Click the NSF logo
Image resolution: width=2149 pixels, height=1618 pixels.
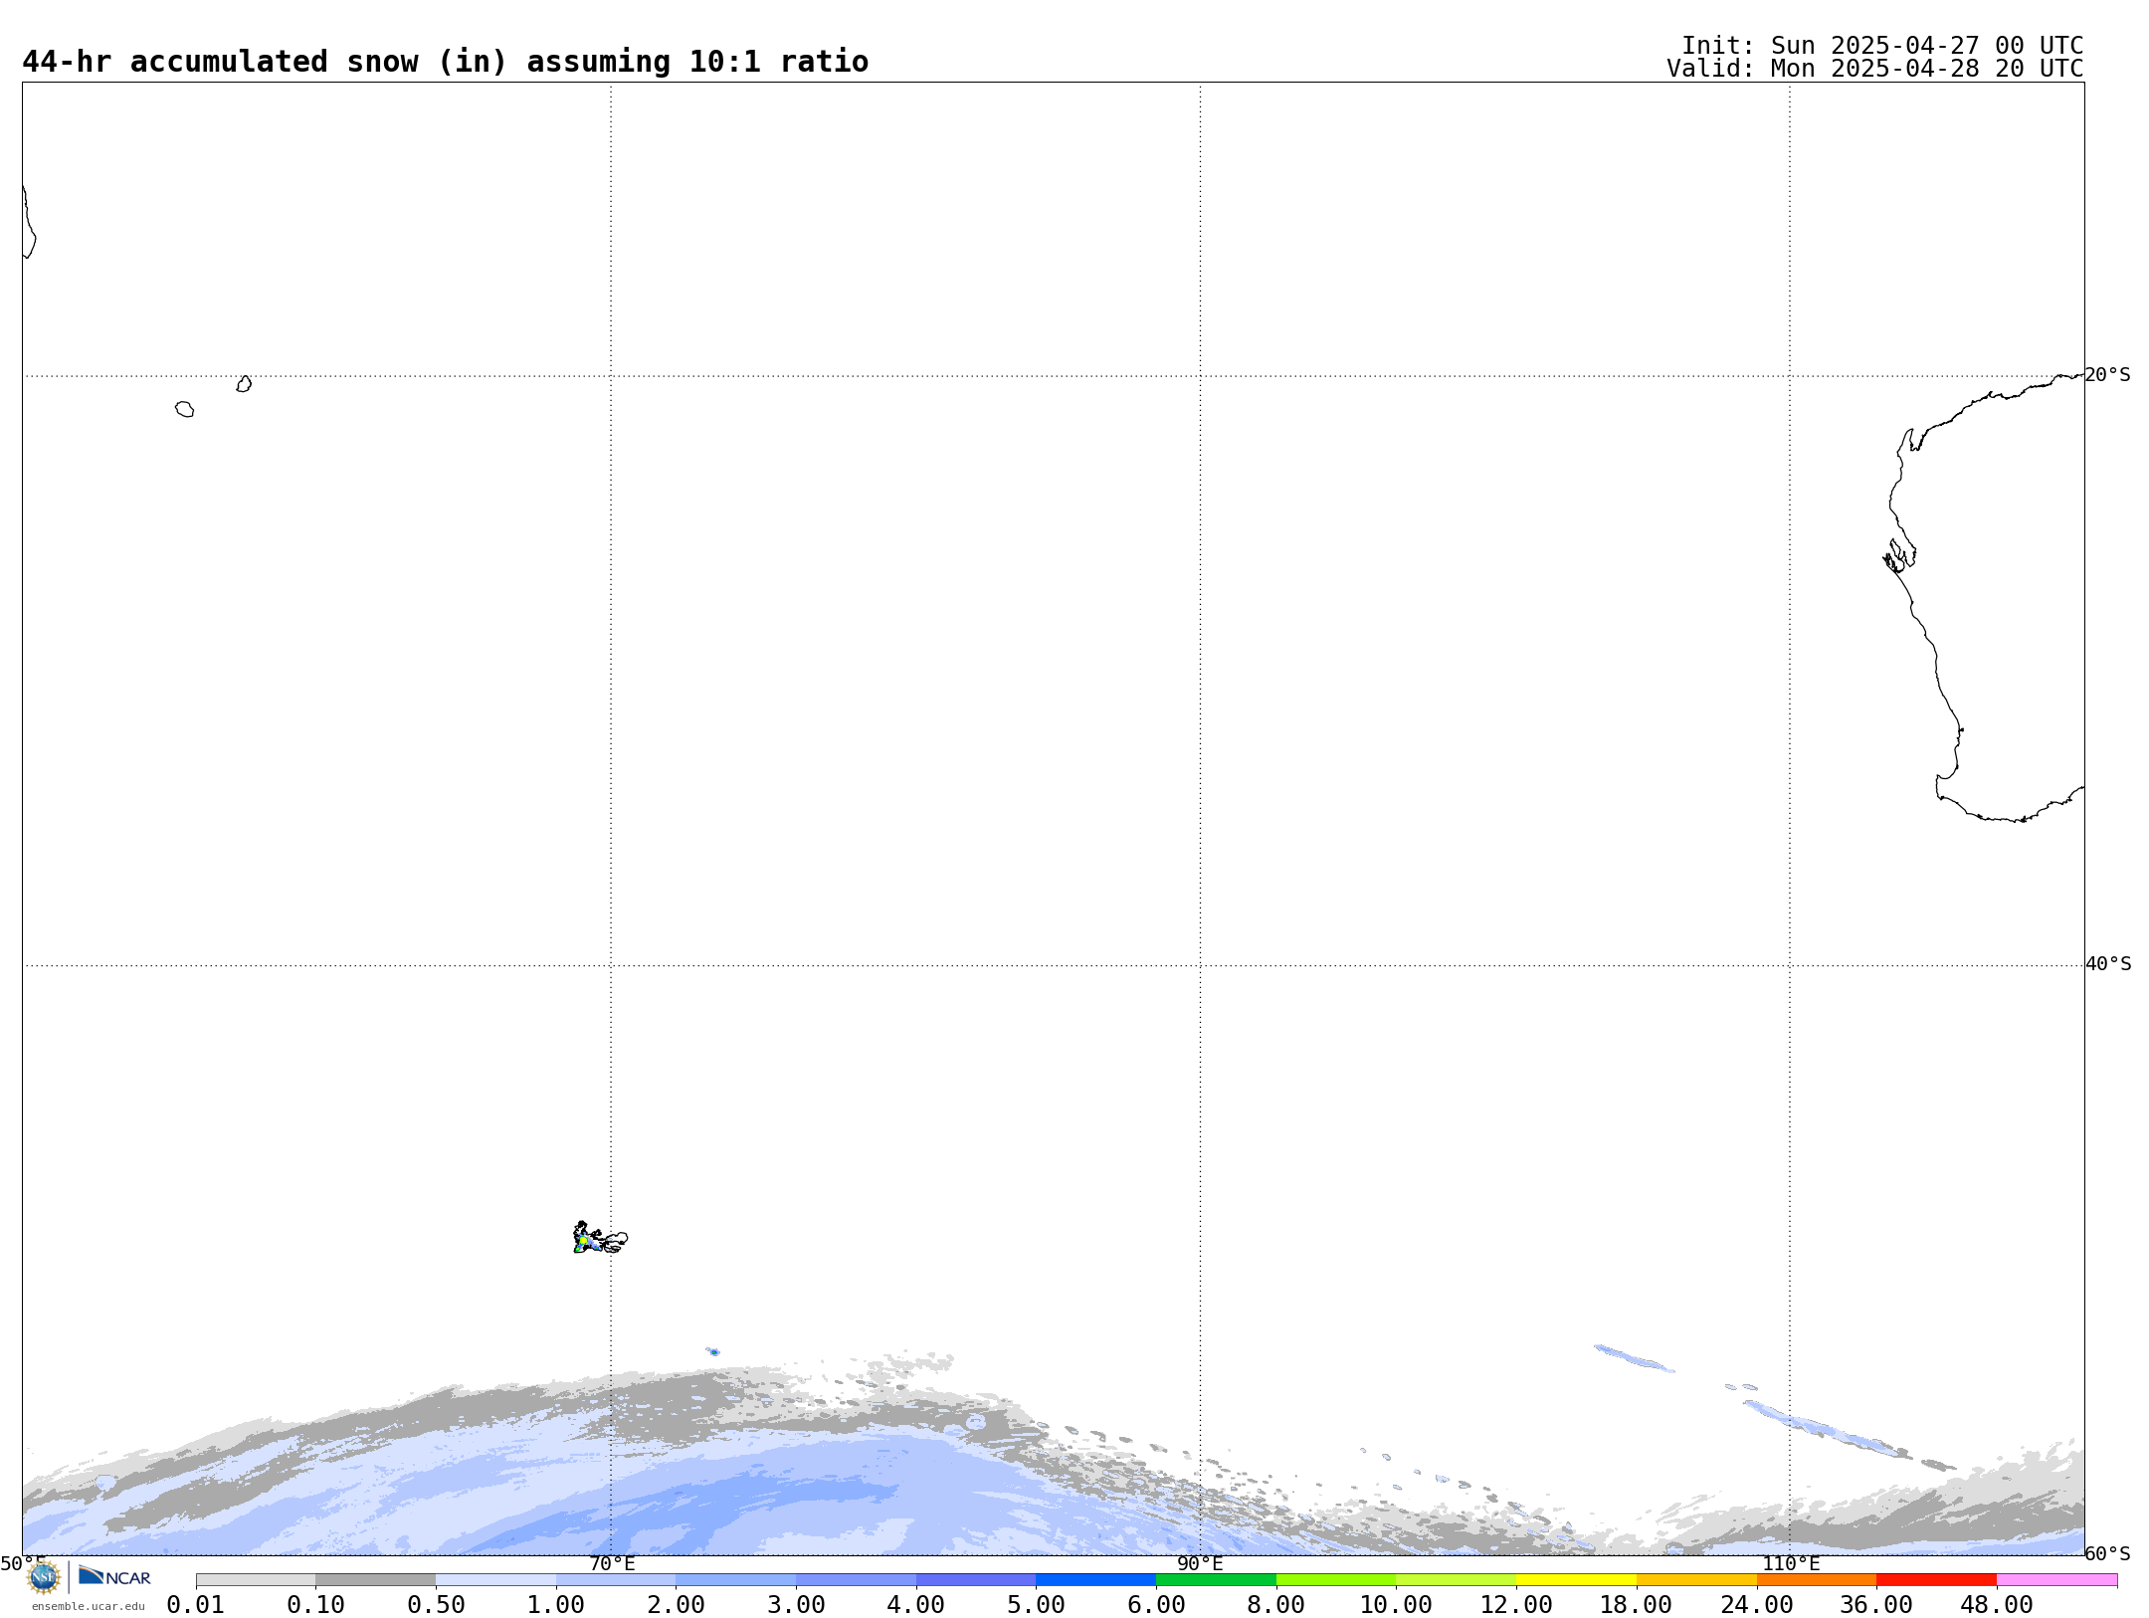pos(44,1577)
